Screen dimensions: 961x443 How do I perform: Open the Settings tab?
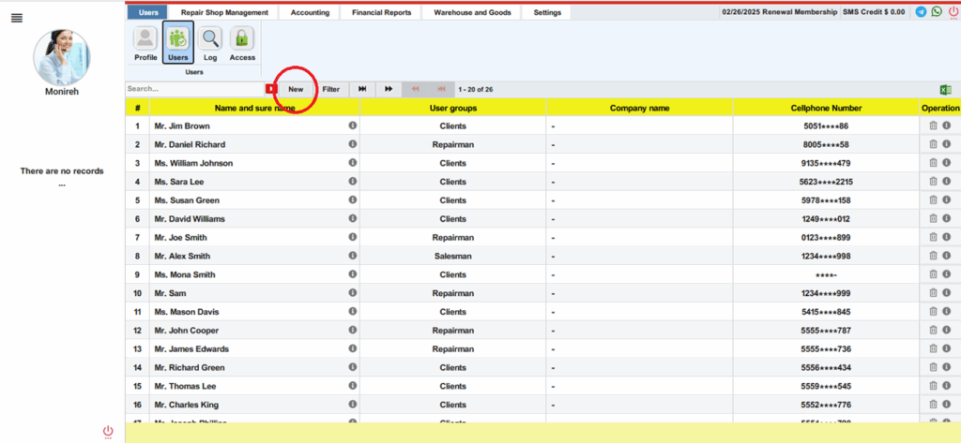coord(547,12)
